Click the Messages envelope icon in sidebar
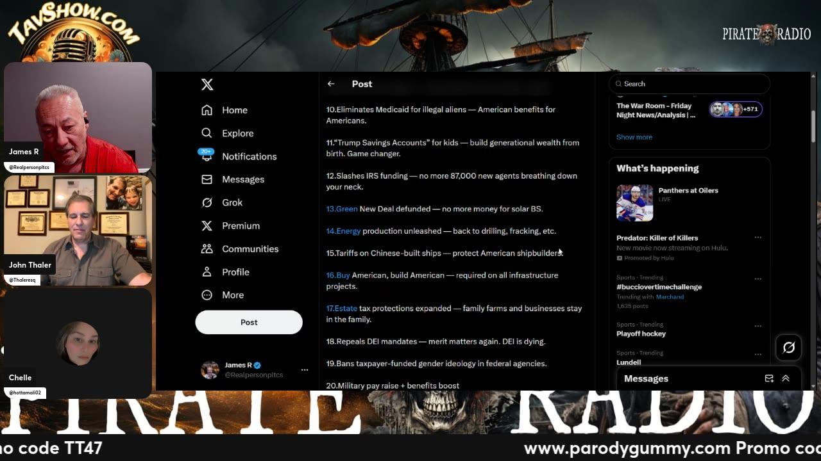 click(207, 179)
